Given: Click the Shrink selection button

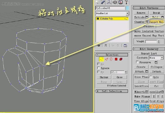Looking at the screenshot, I should coord(104,77).
